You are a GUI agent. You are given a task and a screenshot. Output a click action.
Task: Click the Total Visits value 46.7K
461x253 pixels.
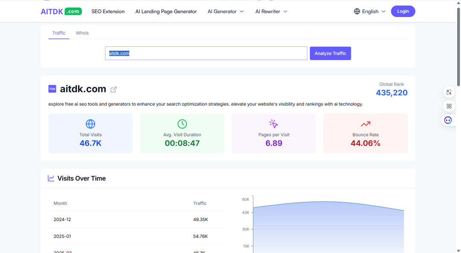pos(90,143)
